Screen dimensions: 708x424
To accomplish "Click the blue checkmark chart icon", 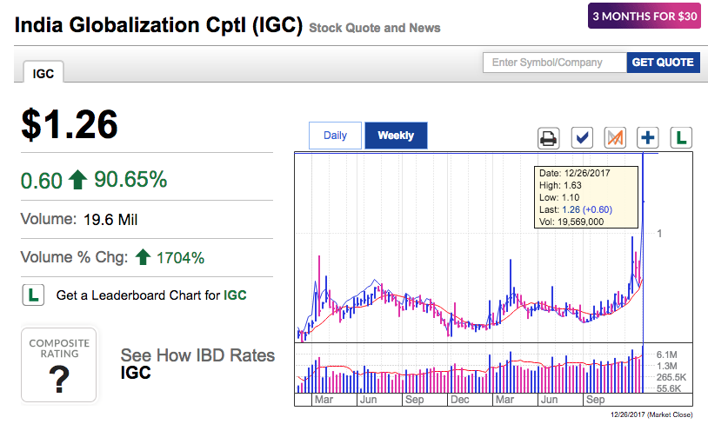I will [x=582, y=137].
